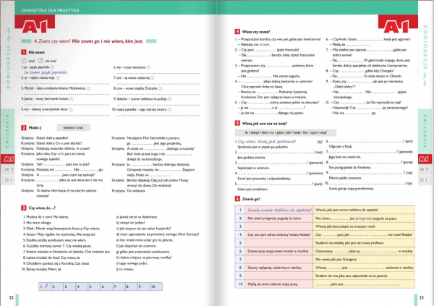Click page number 22 at bottom left
The image size is (434, 306).
[x=11, y=297]
